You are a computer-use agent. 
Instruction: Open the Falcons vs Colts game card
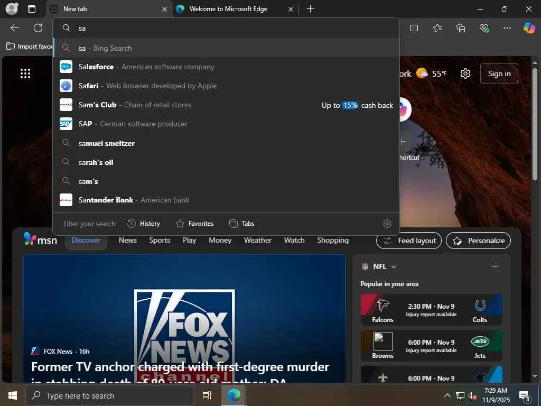431,310
